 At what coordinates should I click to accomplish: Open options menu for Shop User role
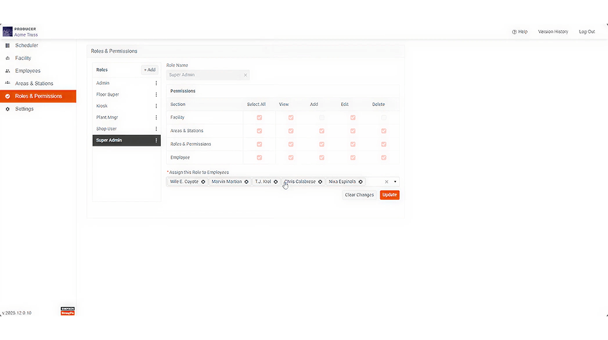click(x=156, y=129)
